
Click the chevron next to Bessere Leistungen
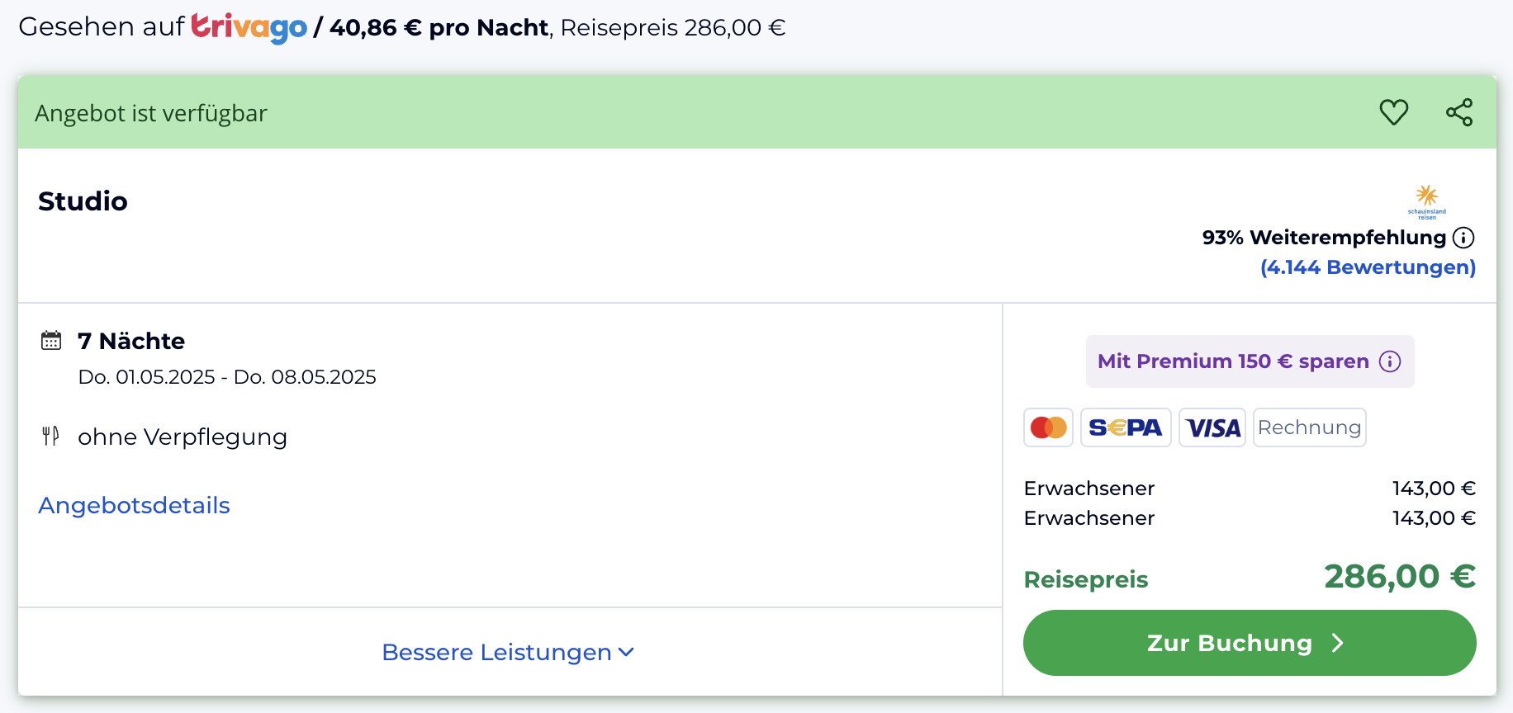click(x=627, y=652)
